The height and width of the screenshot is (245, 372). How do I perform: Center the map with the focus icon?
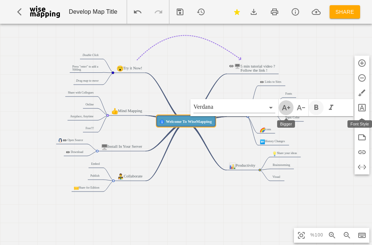coord(301,235)
